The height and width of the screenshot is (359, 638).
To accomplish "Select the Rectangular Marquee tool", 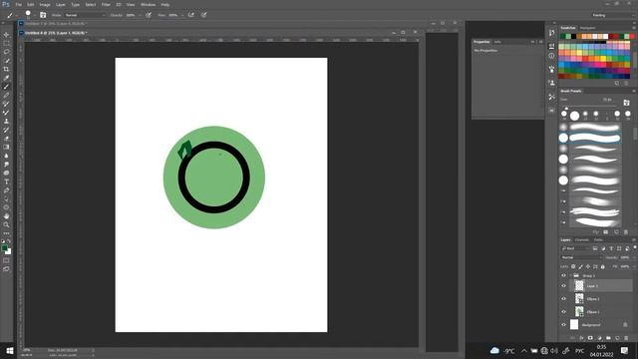I will [x=6, y=43].
